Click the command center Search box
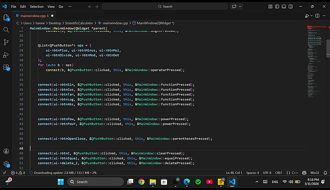 [x=164, y=7]
